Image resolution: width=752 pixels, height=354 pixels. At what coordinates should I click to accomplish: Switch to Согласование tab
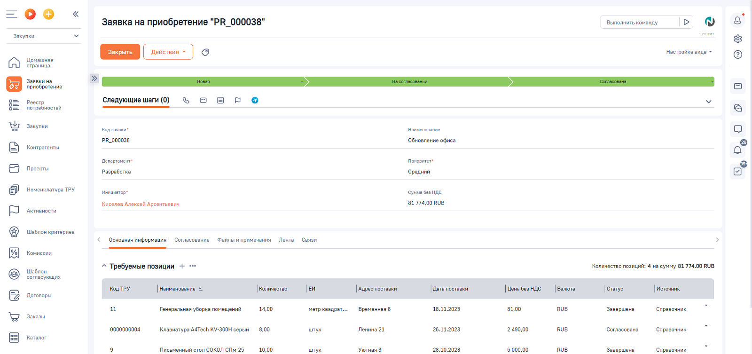[x=192, y=240]
